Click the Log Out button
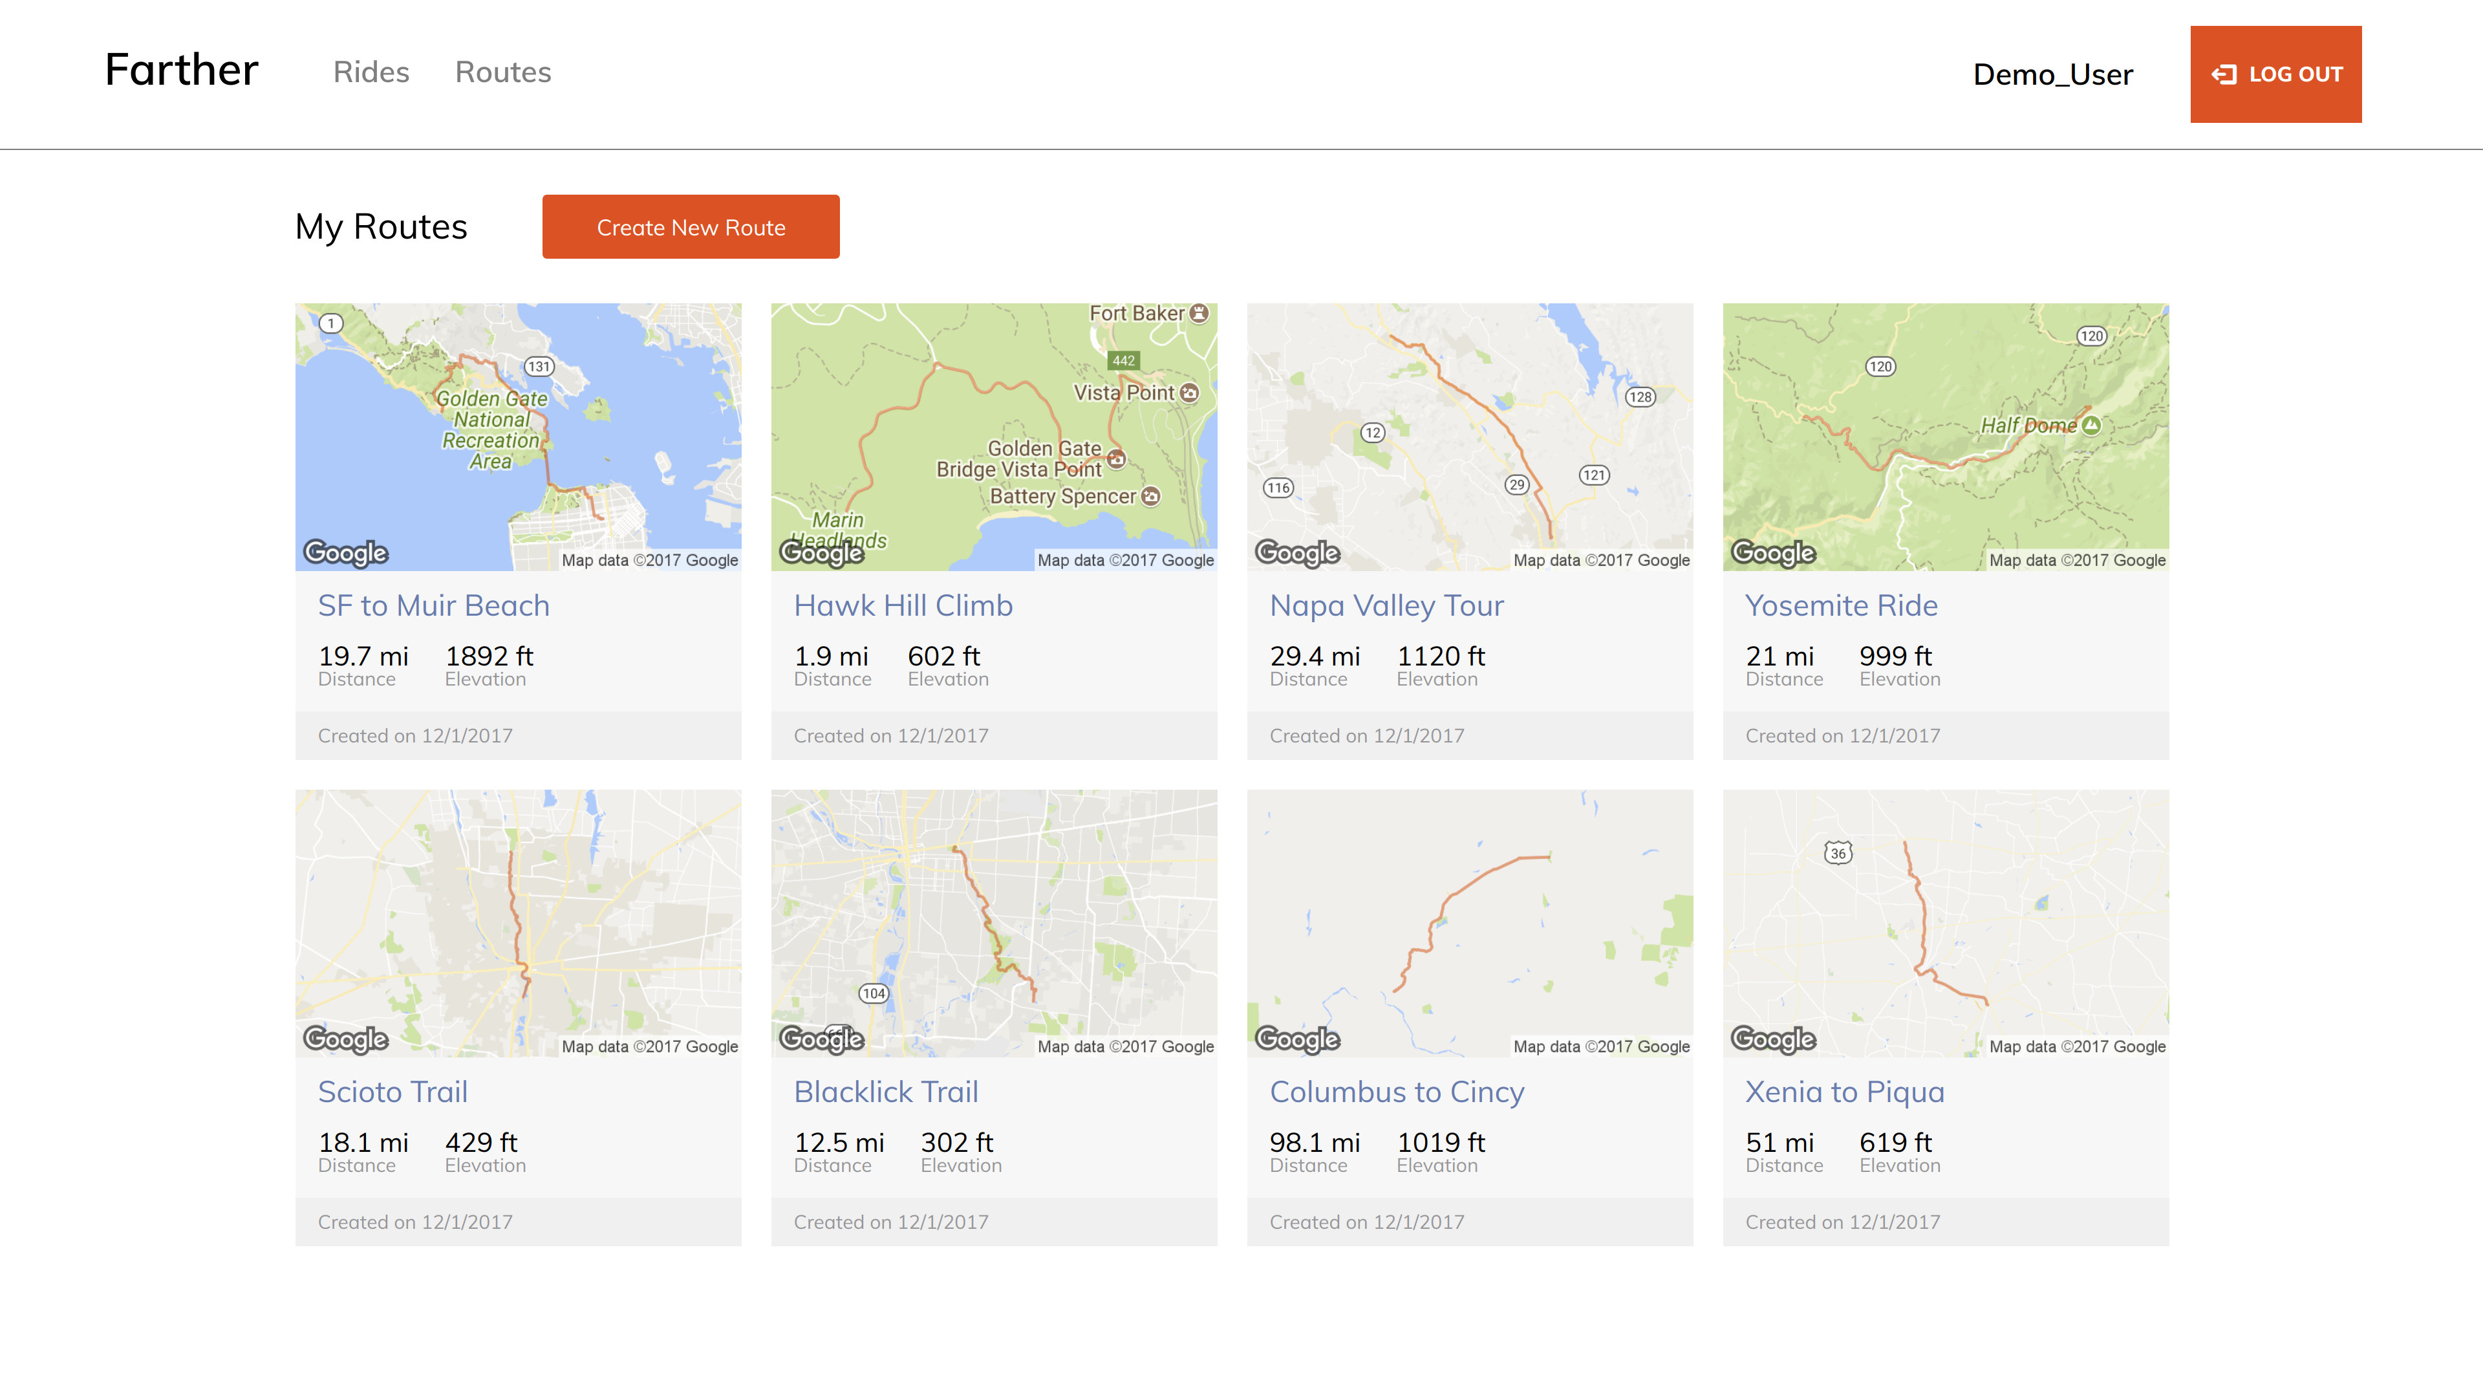Screen dimensions: 2483x1397 2275,74
